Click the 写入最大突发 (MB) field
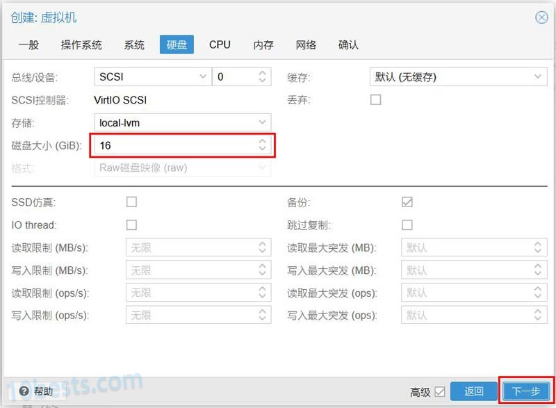The image size is (556, 408). tap(474, 270)
